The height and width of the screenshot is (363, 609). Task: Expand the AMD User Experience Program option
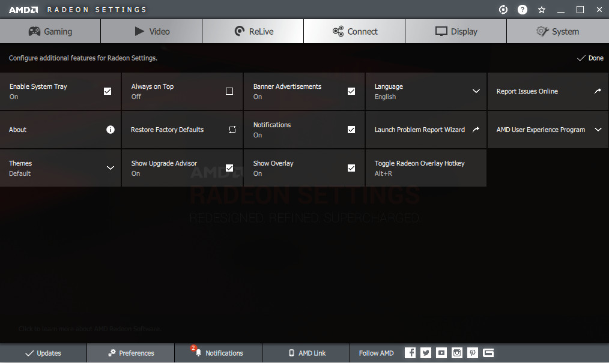(x=598, y=130)
